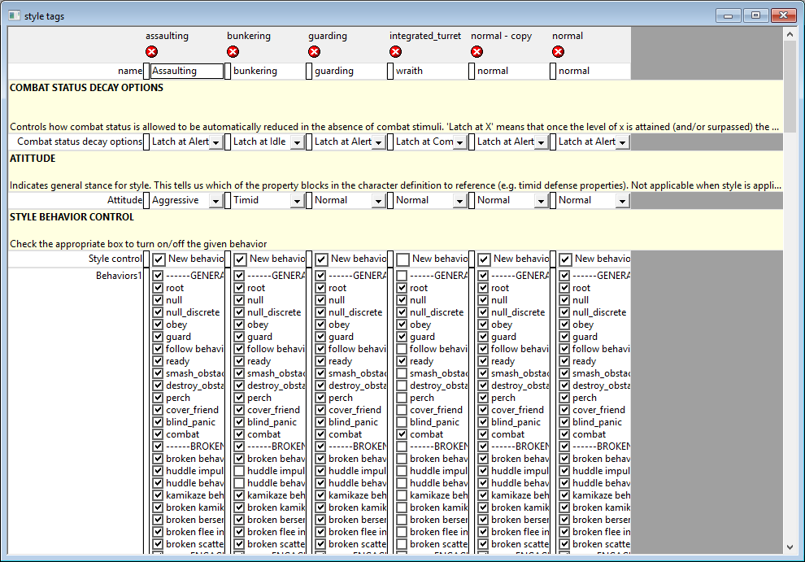Open the 'Latch at Idle' decay dropdown
The image size is (805, 562).
pyautogui.click(x=298, y=142)
